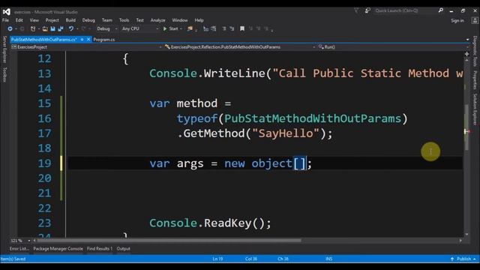480x270 pixels.
Task: Click the feedback icon next to Quick Launch
Action: tap(367, 10)
